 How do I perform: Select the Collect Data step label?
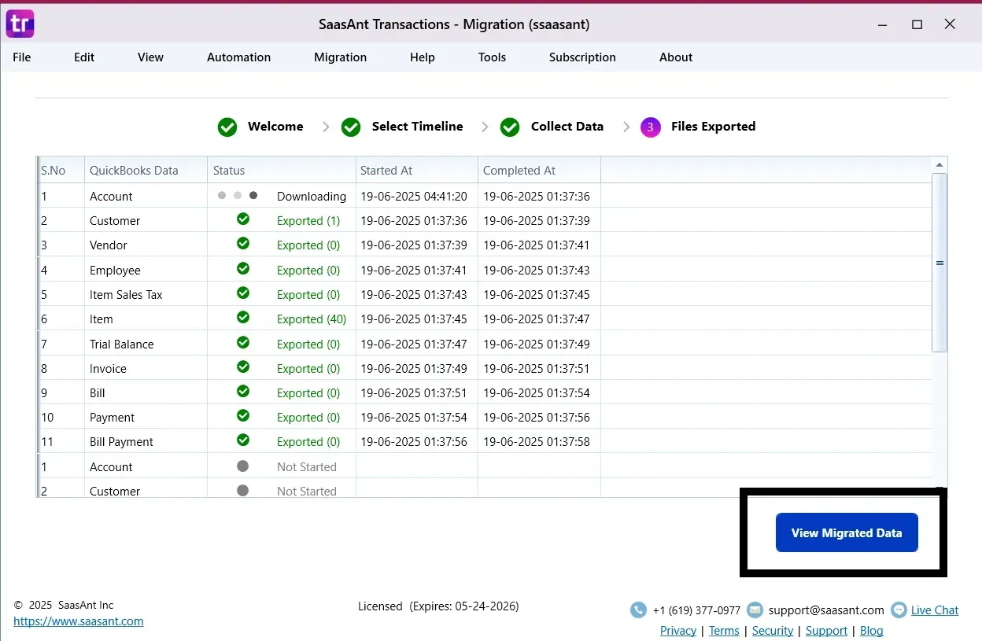click(x=567, y=127)
